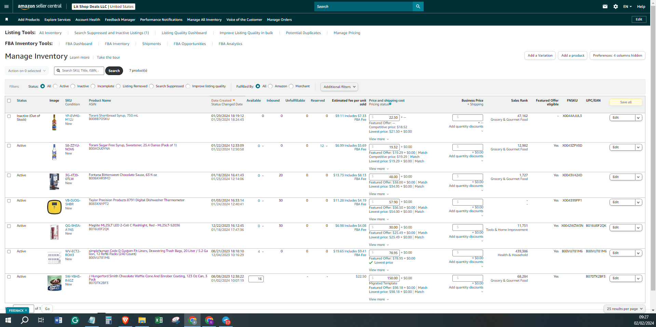Image resolution: width=656 pixels, height=327 pixels.
Task: Open Take the tour link
Action: coord(108,57)
